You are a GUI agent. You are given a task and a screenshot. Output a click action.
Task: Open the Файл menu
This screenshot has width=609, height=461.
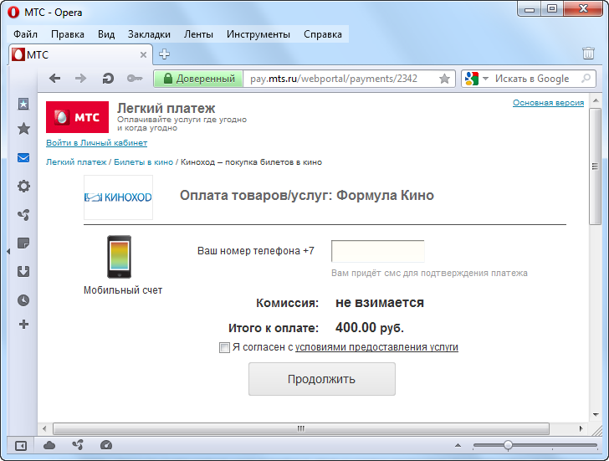click(25, 34)
